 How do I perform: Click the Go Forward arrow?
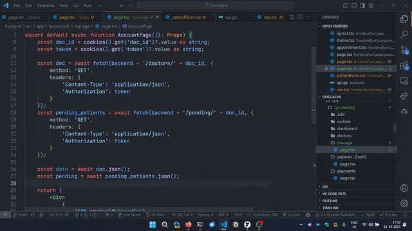[130, 6]
